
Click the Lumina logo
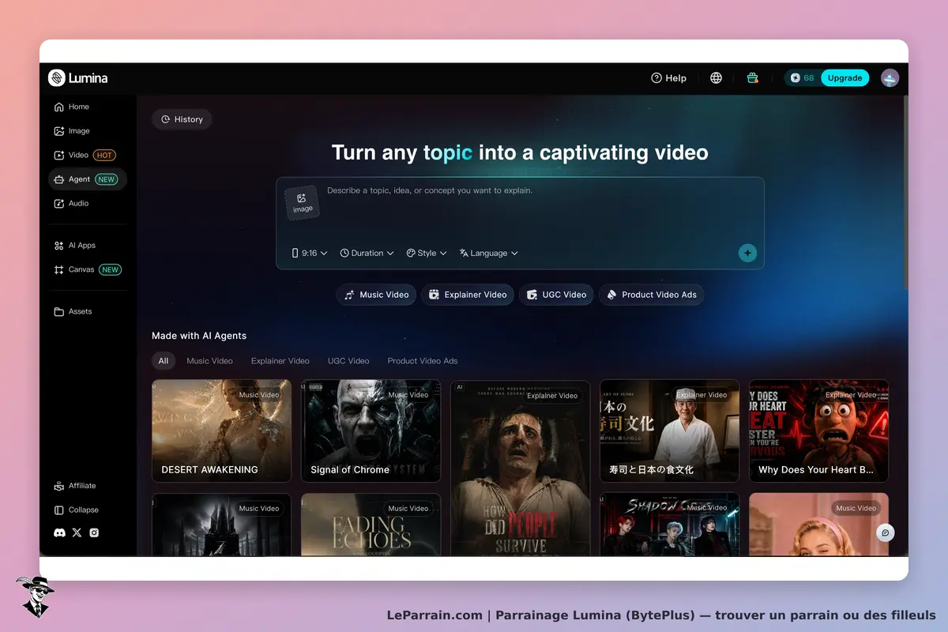point(77,78)
